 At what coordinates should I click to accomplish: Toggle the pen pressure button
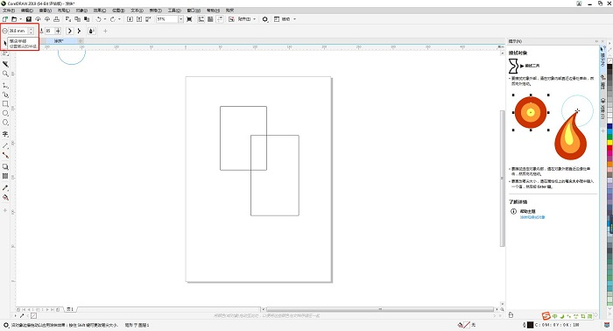[x=91, y=31]
